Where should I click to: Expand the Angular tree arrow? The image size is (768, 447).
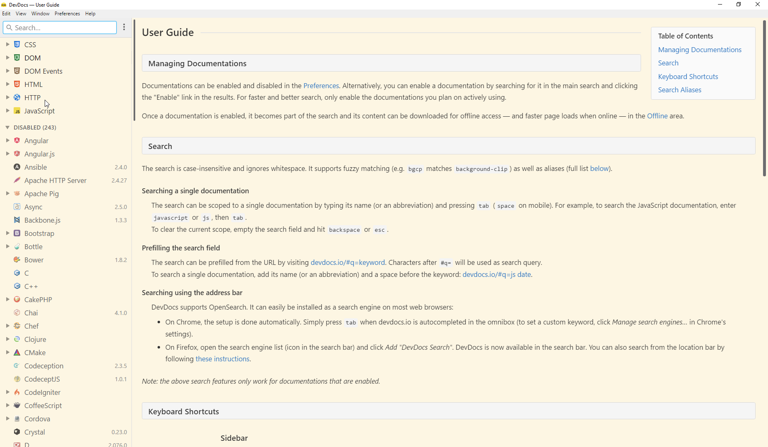(x=7, y=140)
